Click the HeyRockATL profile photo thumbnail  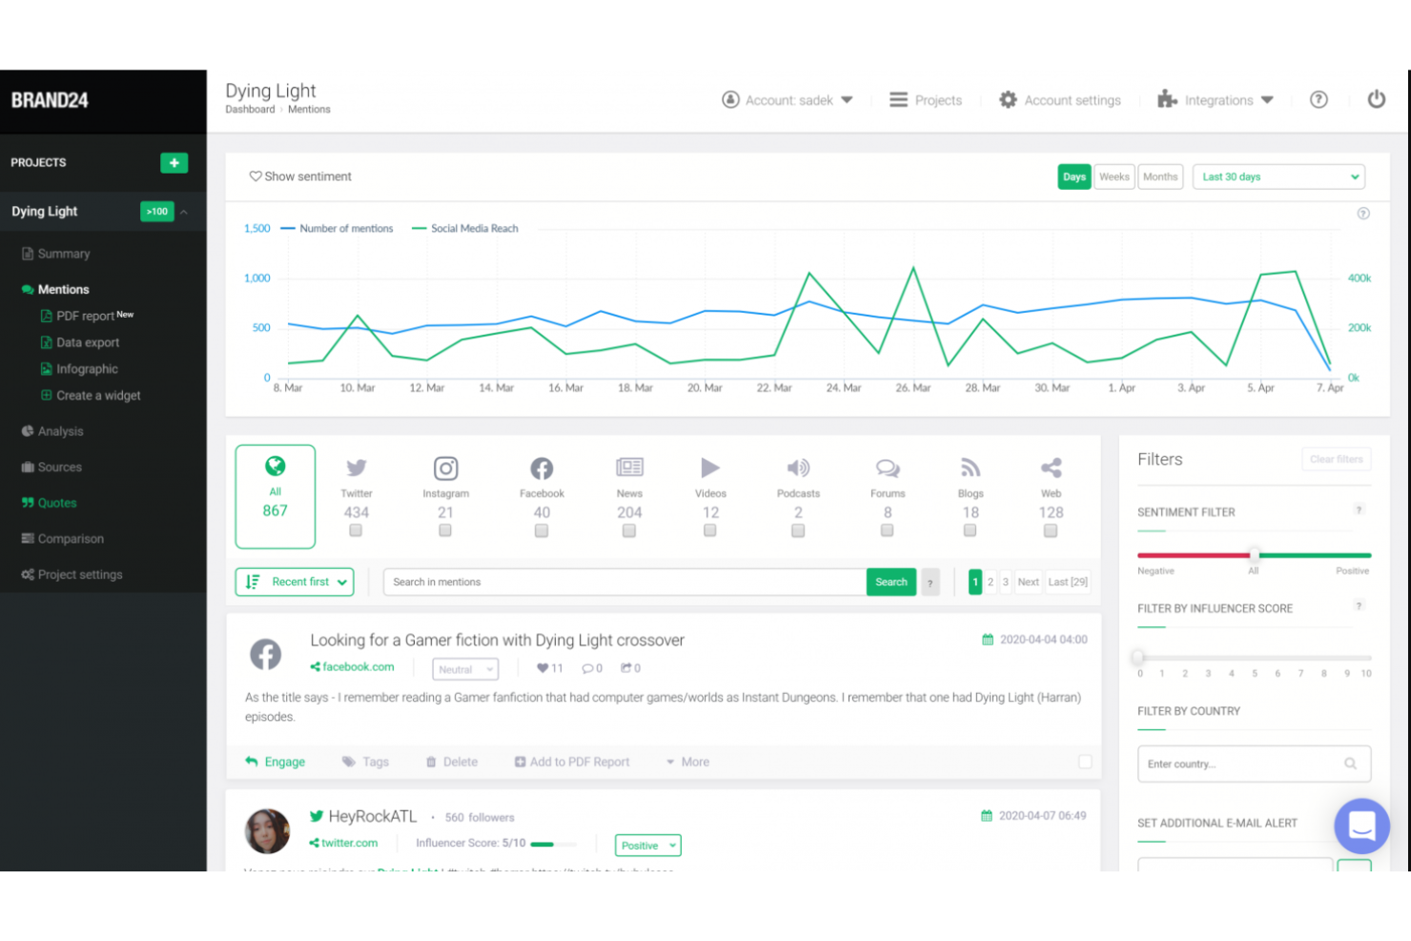click(x=267, y=831)
